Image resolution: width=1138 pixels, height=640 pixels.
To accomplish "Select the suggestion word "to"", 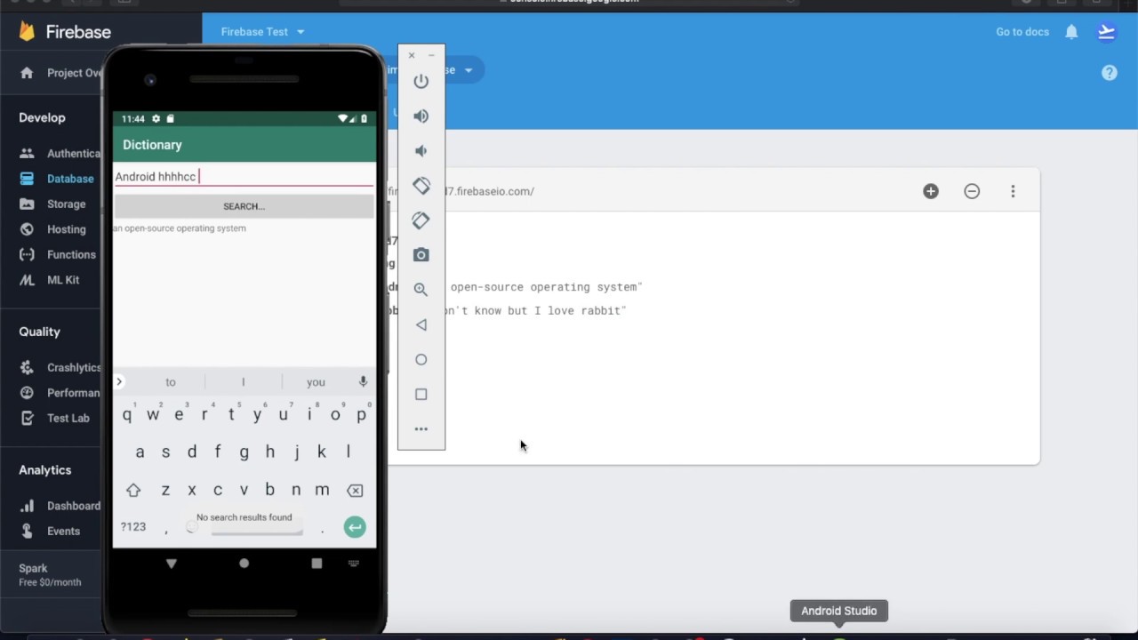I will click(x=171, y=382).
